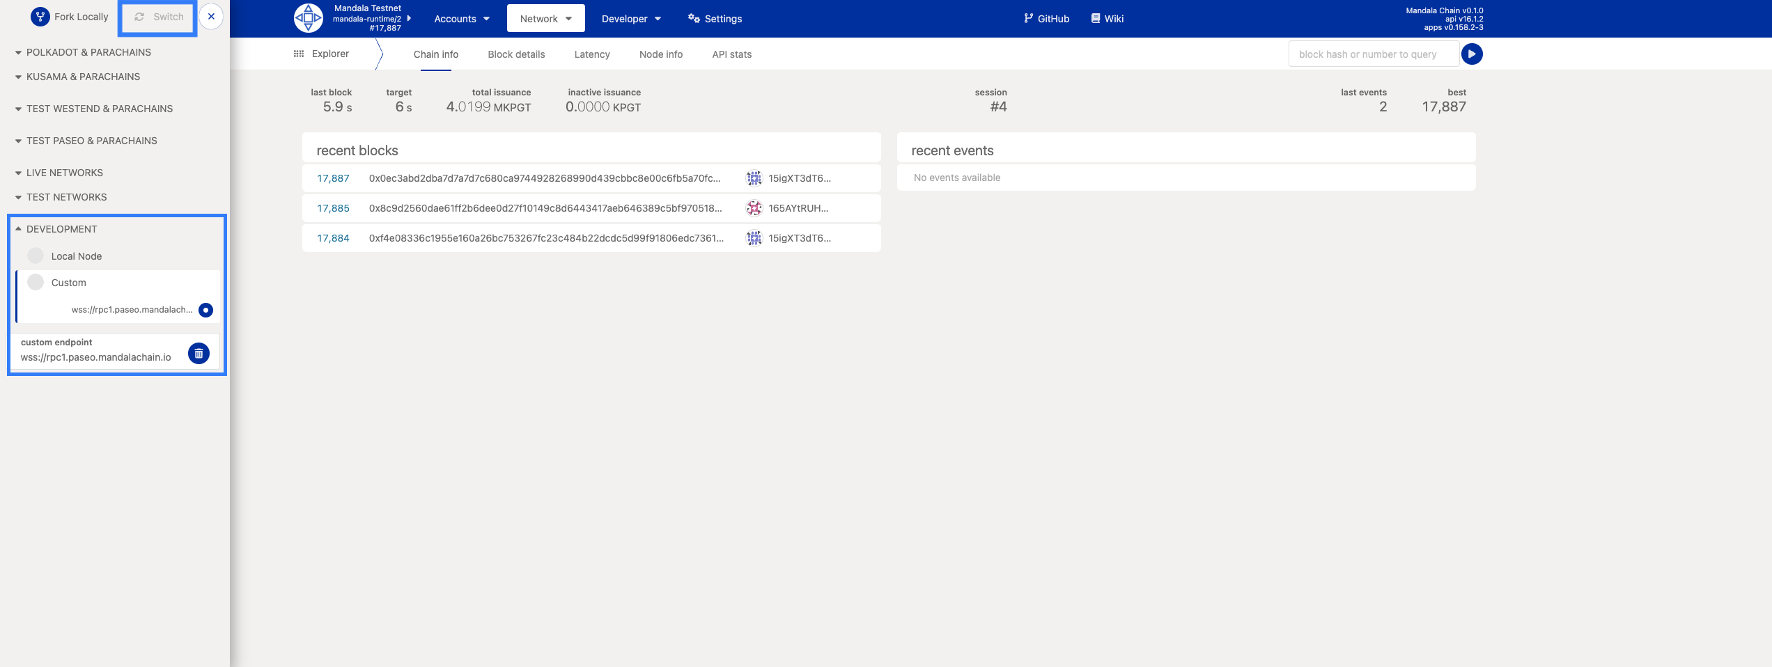Click Mandala Testnet network name
The image size is (1772, 667).
(x=368, y=8)
